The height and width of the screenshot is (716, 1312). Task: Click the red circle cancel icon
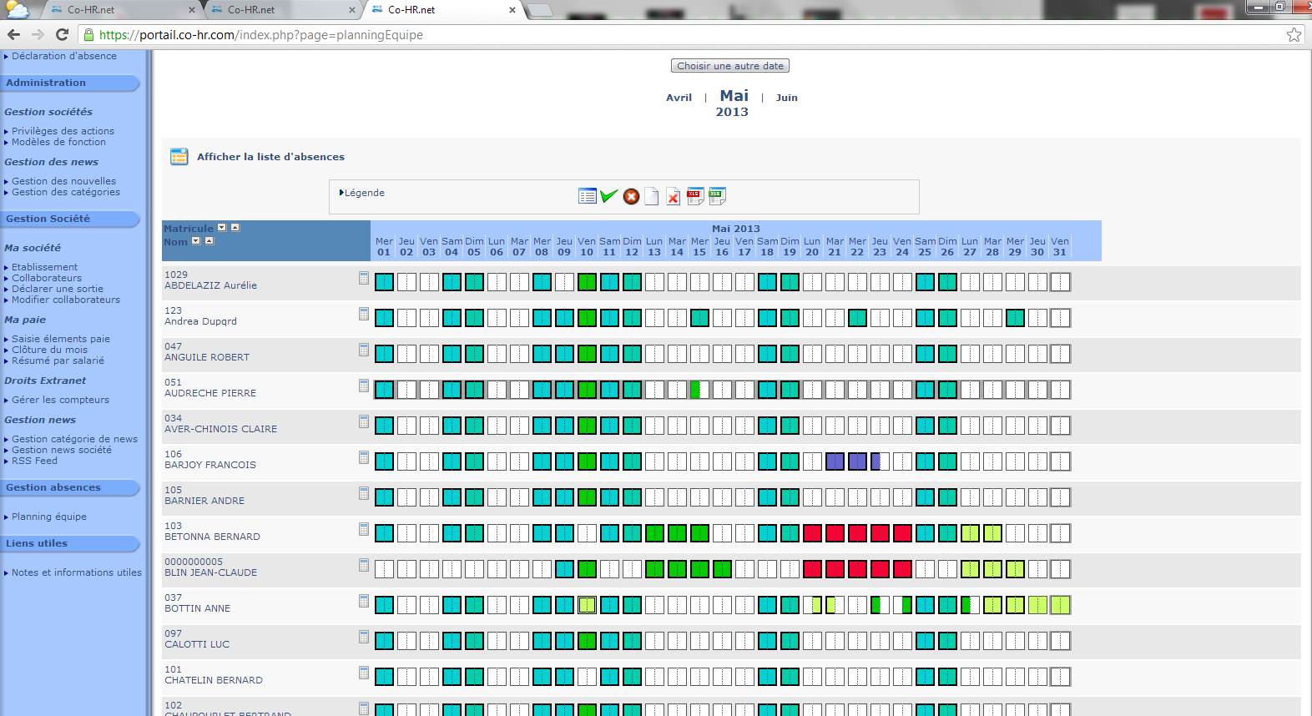pyautogui.click(x=631, y=196)
